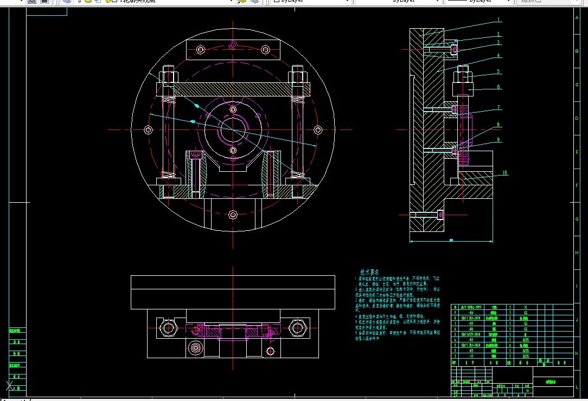Toggle the layer on/off light bulb

(80, 1)
